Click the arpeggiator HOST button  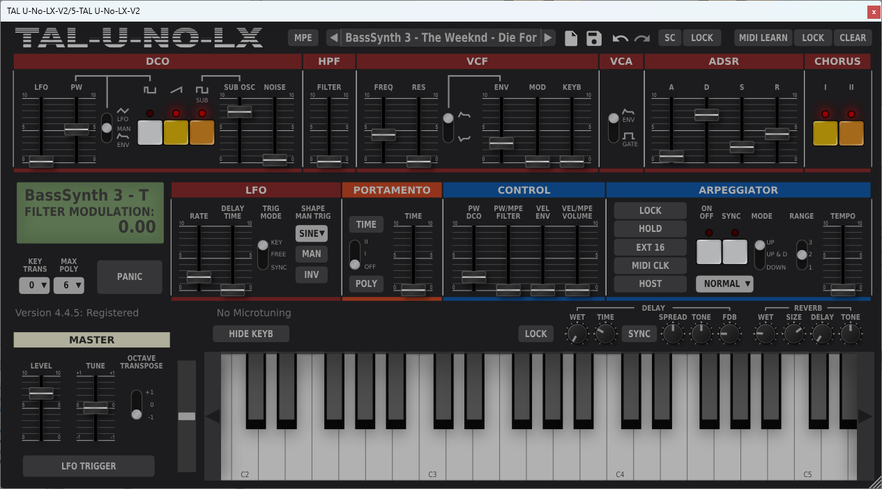coord(650,284)
